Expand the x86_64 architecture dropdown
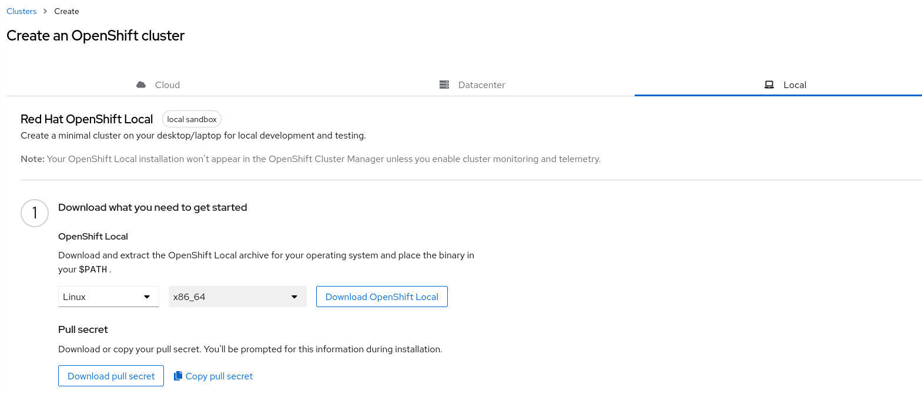This screenshot has height=394, width=922. point(229,297)
